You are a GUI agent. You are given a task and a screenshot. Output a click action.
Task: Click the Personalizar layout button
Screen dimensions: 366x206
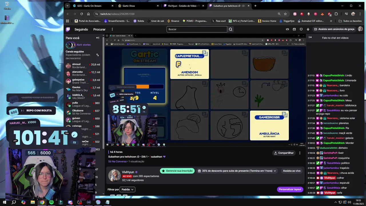coord(290,189)
